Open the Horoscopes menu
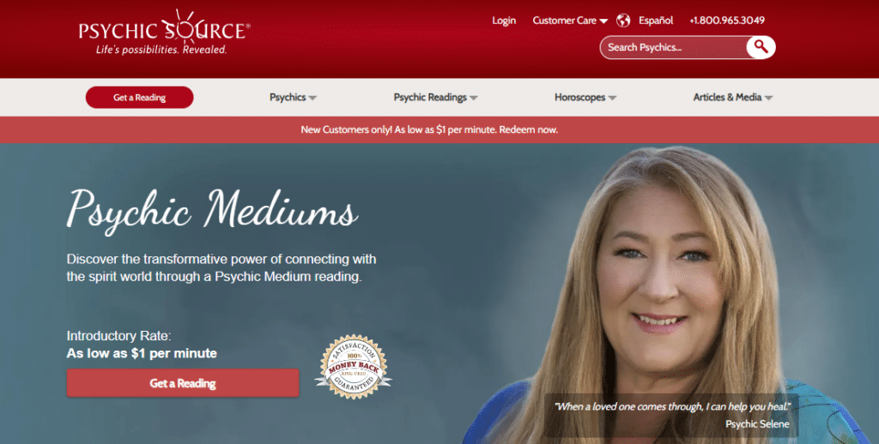Viewport: 879px width, 444px height. pos(579,98)
